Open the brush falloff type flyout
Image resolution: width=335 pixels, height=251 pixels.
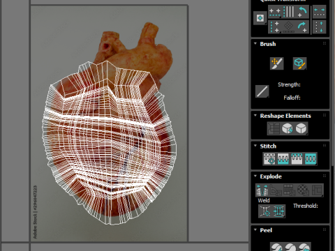(262, 91)
